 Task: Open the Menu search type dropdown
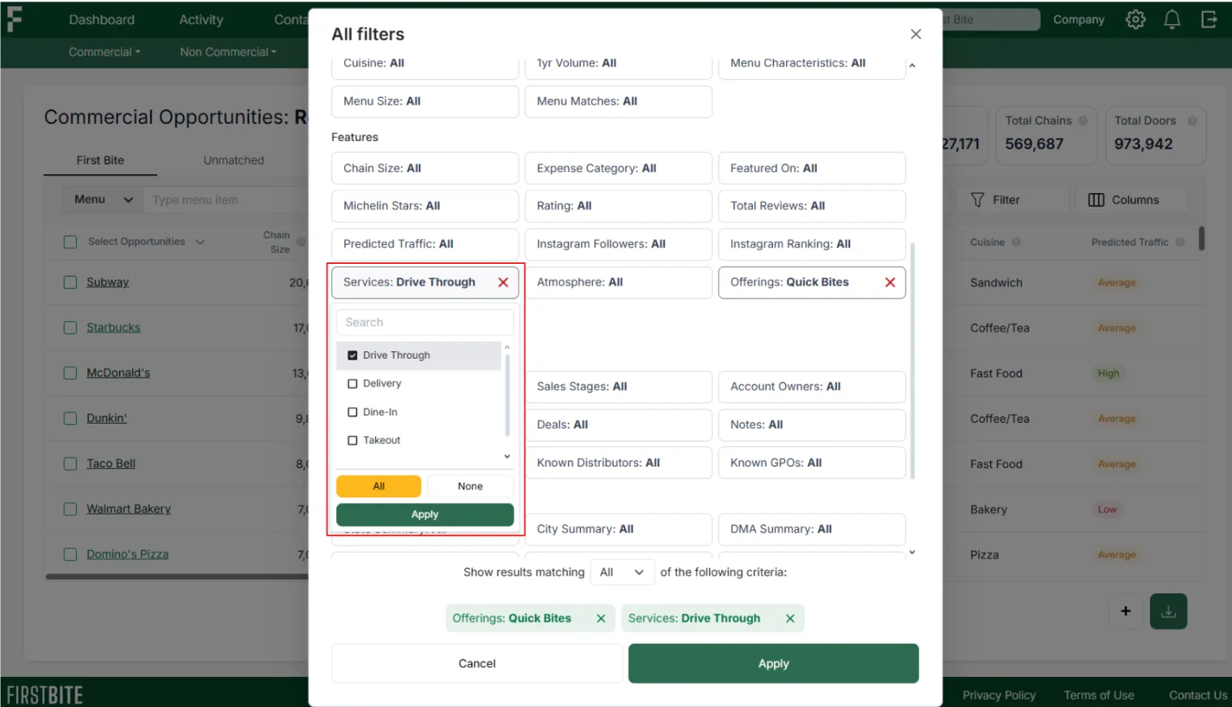tap(103, 200)
